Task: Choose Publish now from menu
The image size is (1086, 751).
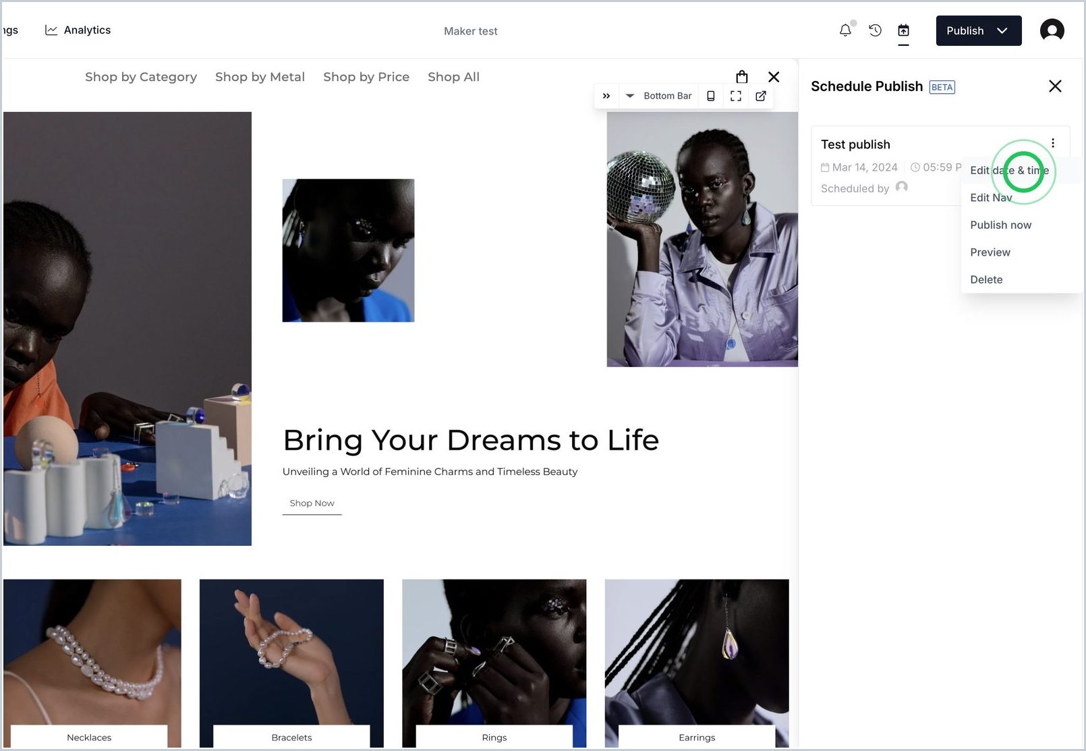Action: tap(1000, 225)
